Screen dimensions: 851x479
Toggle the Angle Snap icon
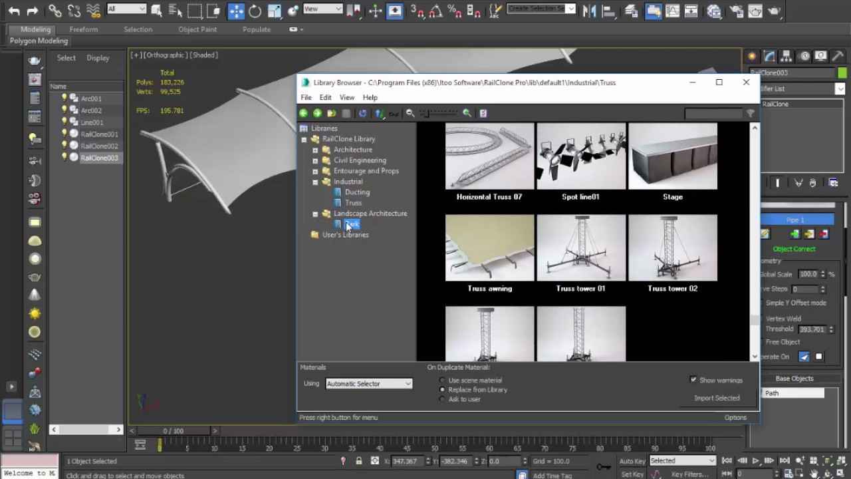pyautogui.click(x=435, y=11)
